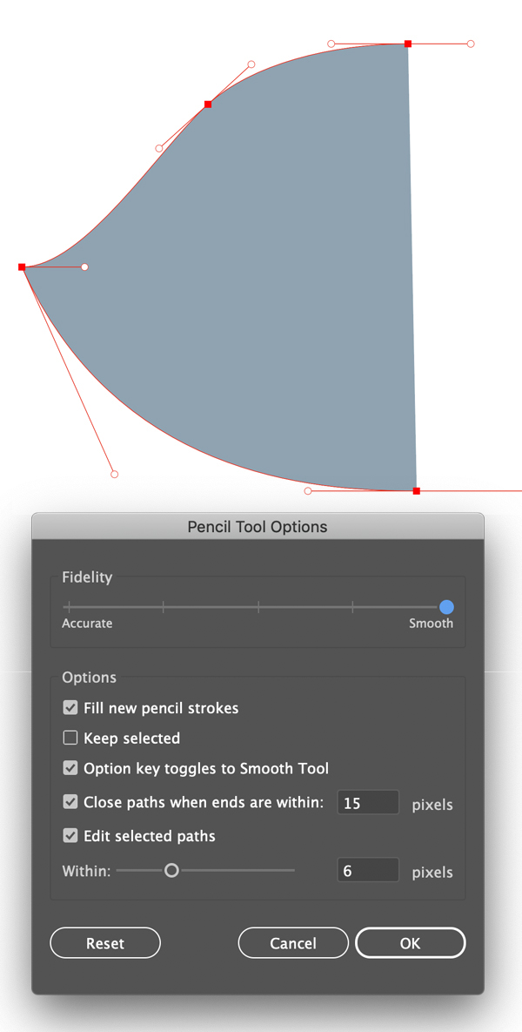Click the blue Fidelity slider handle
This screenshot has height=1032, width=522.
(446, 607)
